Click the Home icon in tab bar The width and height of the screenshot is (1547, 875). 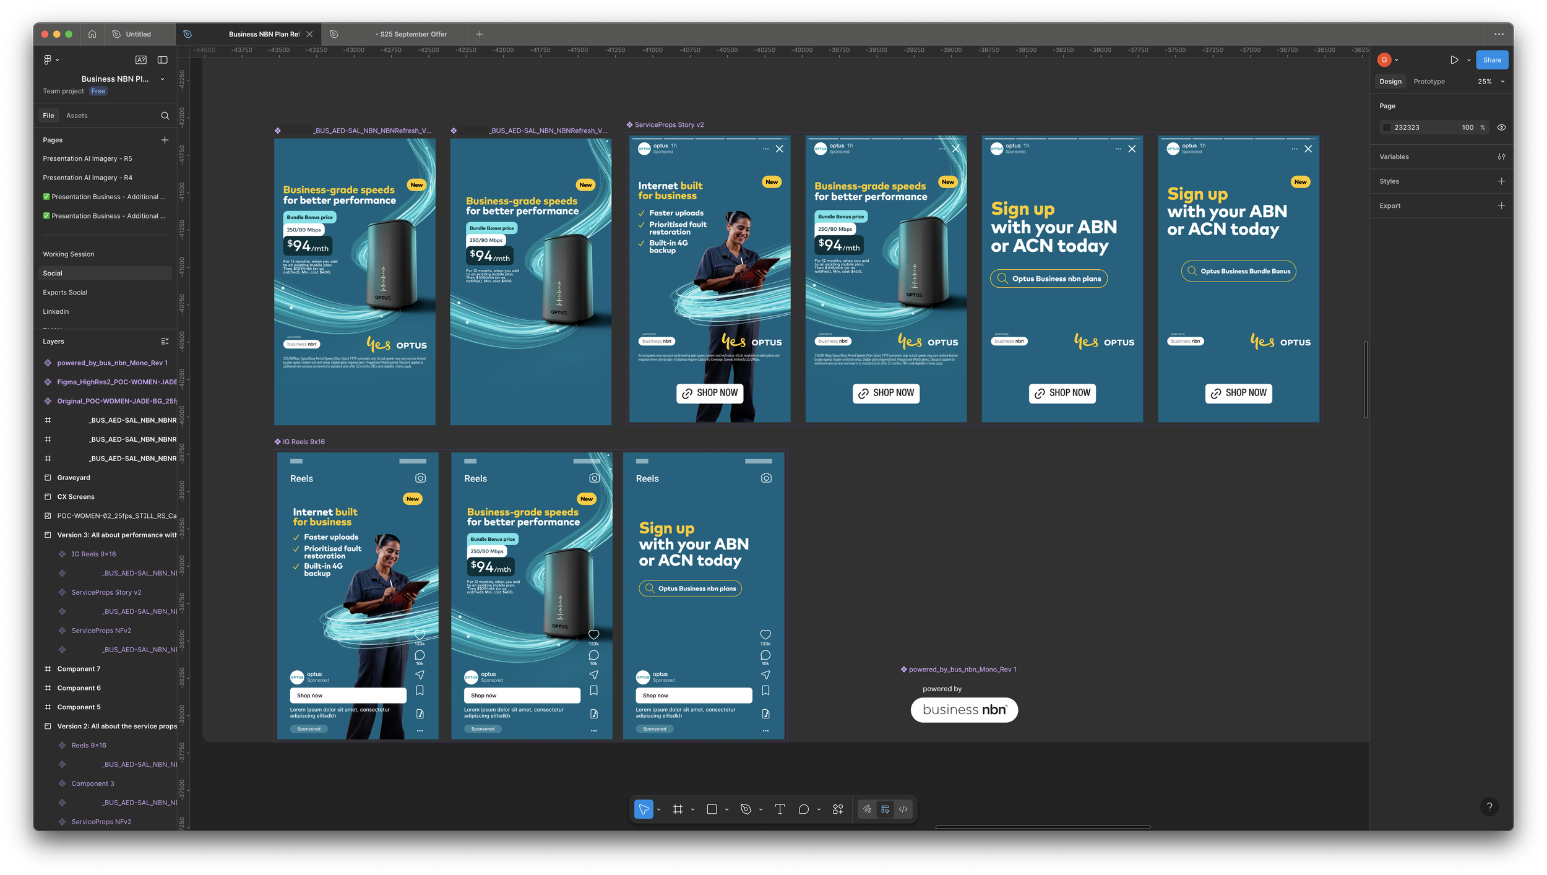(x=92, y=34)
